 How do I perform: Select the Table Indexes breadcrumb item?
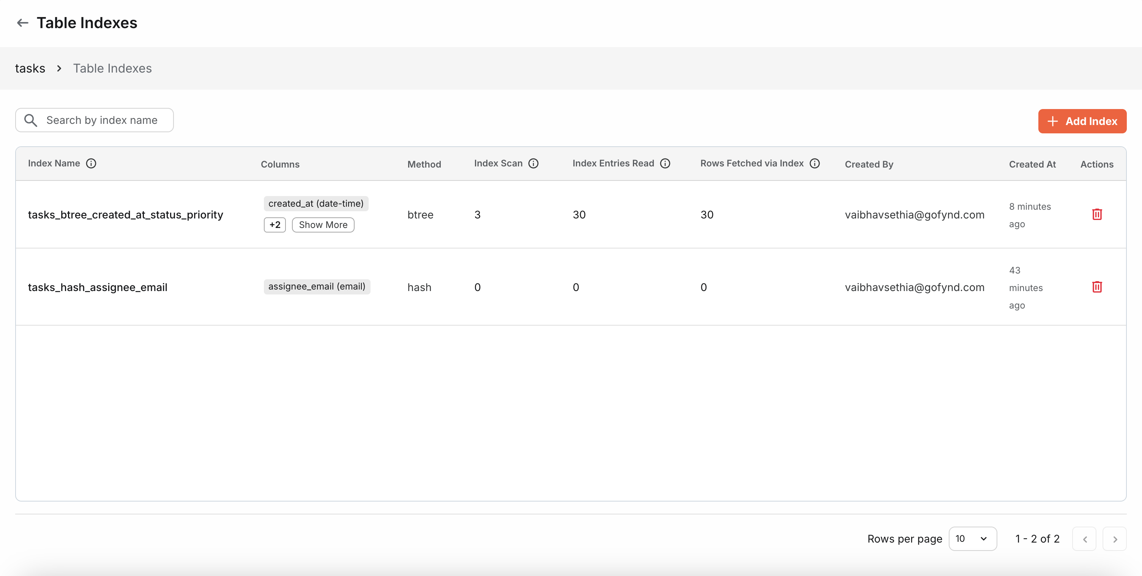112,68
